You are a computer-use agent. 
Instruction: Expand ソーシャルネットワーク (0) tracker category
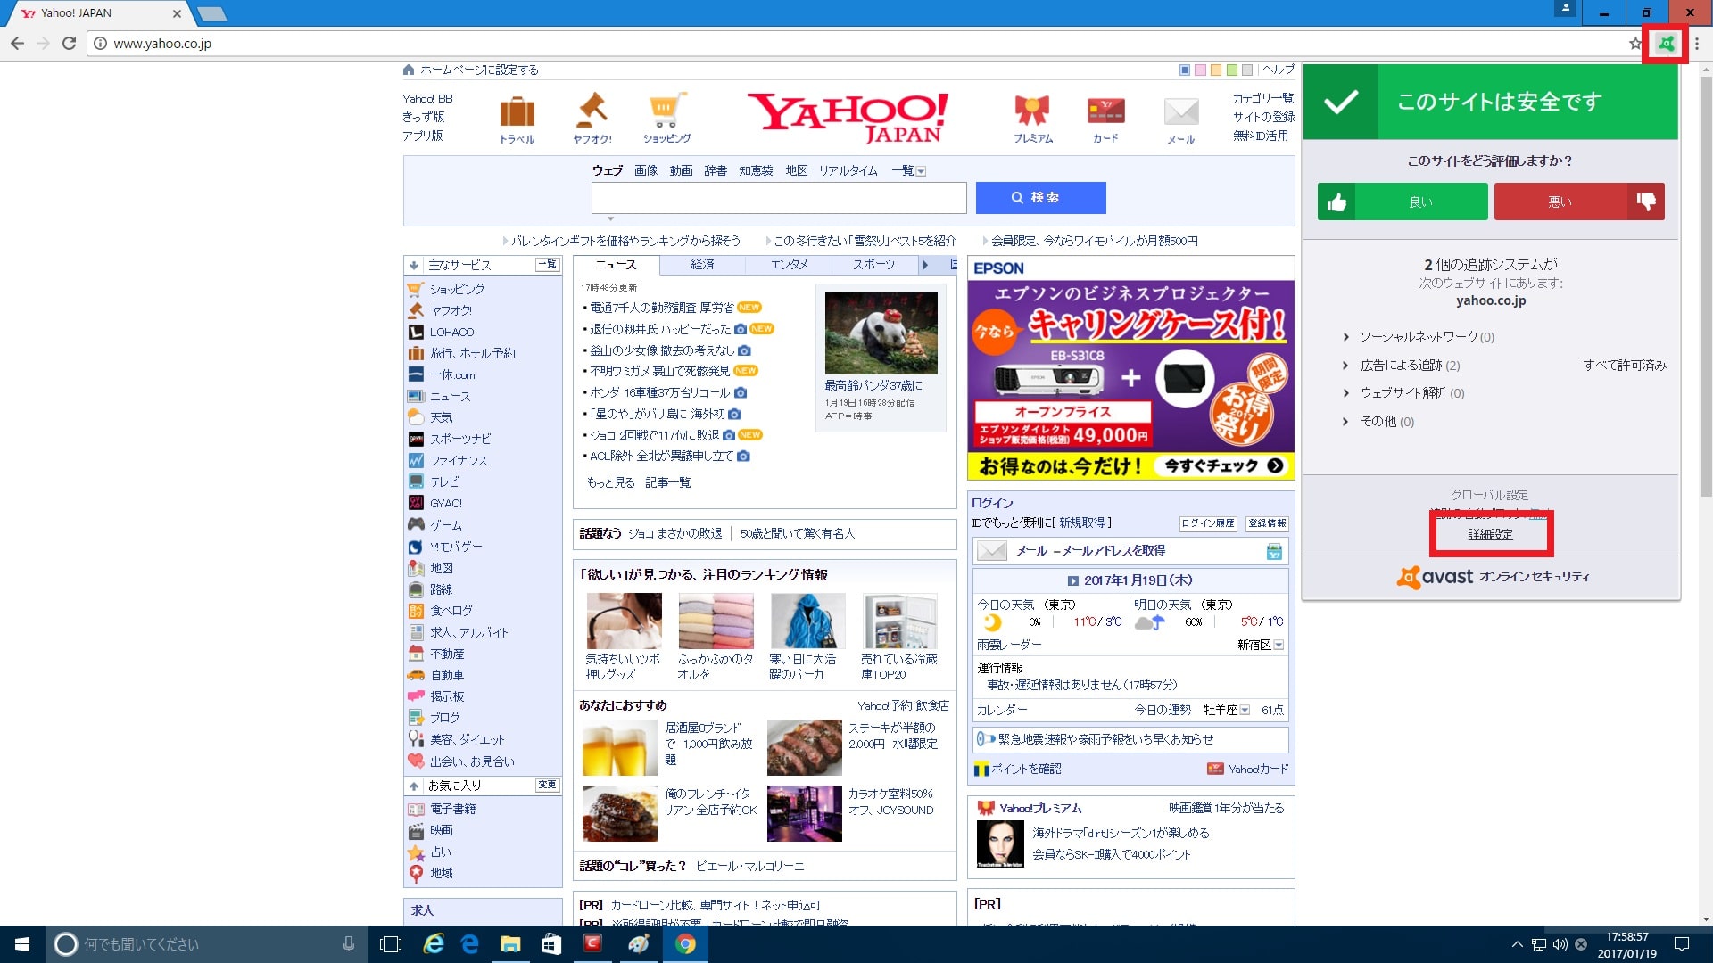(x=1346, y=337)
